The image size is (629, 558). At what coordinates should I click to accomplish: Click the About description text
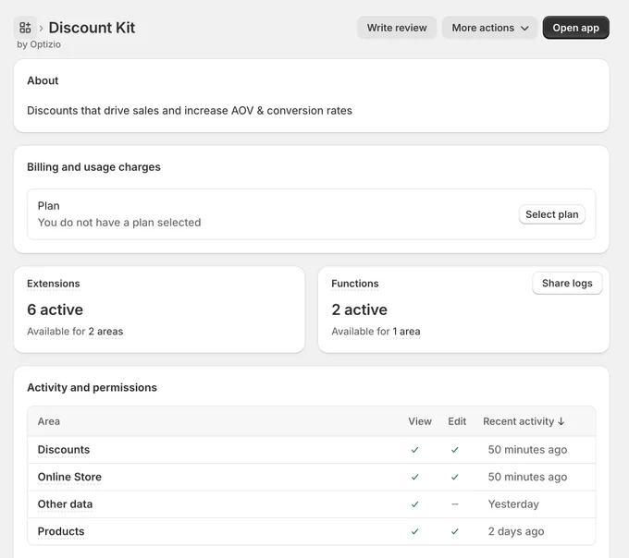190,111
